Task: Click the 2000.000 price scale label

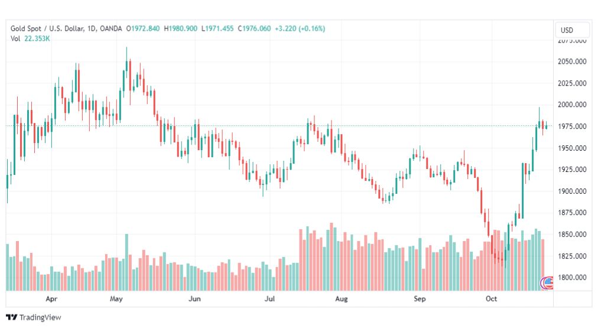Action: click(572, 105)
